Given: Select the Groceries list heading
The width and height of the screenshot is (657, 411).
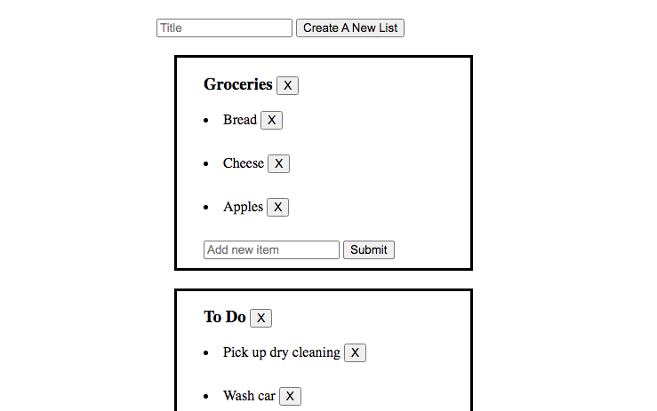Looking at the screenshot, I should pos(237,84).
